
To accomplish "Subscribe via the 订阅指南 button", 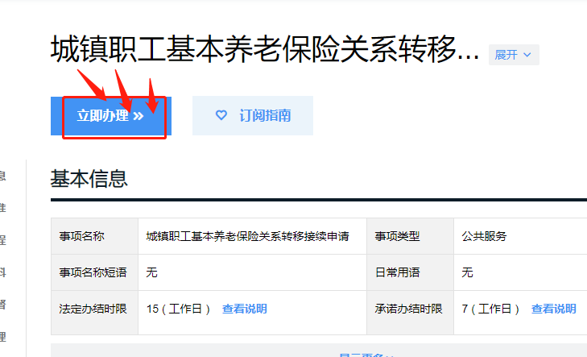I will click(x=253, y=115).
